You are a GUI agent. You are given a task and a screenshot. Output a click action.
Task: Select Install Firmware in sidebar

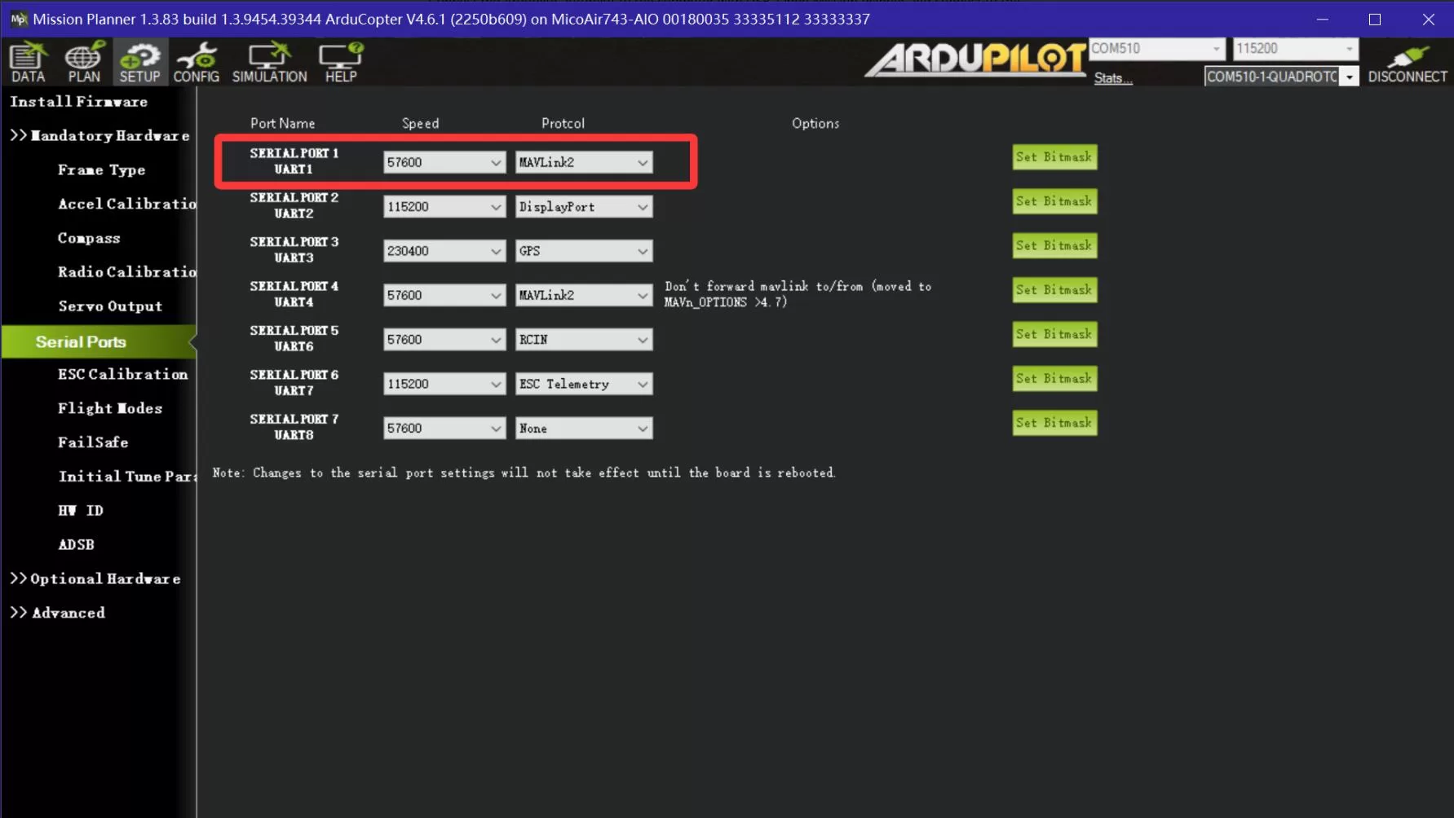tap(79, 102)
